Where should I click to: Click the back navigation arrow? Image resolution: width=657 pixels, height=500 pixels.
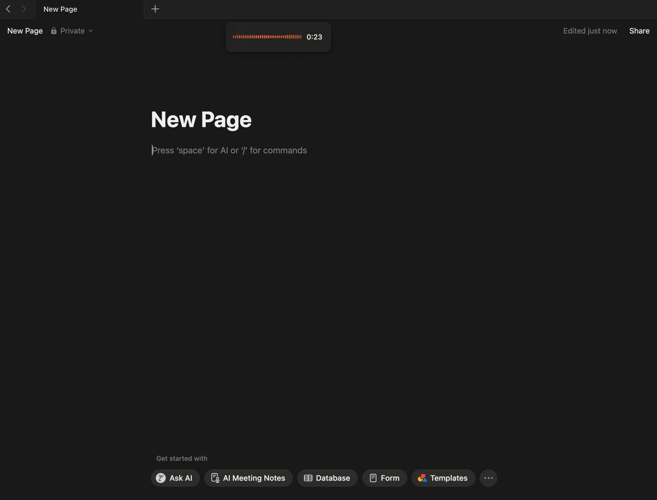[8, 9]
